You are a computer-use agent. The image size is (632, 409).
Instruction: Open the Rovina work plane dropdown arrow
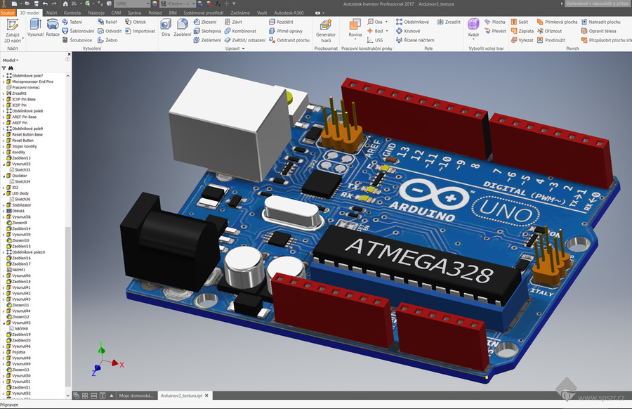(355, 39)
